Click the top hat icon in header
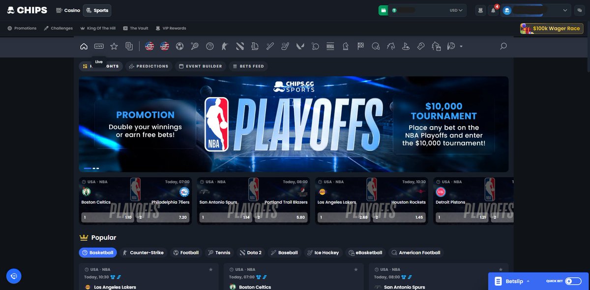Screen dimensions: 590x290 click(x=481, y=10)
